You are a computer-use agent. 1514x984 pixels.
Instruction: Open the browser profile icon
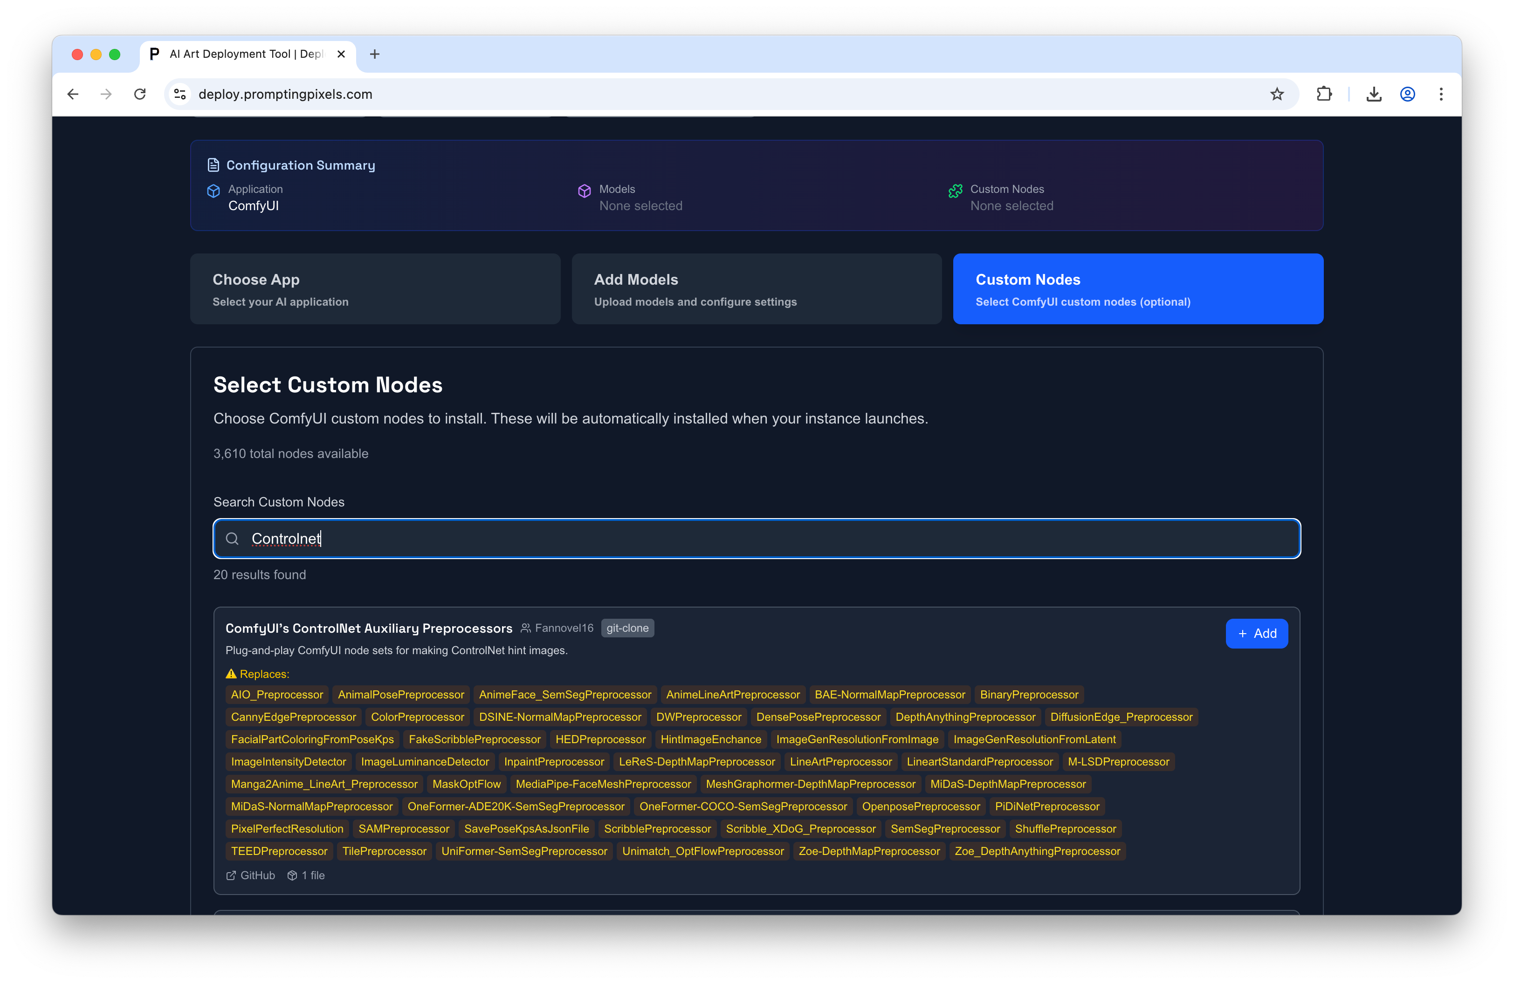[x=1407, y=94]
